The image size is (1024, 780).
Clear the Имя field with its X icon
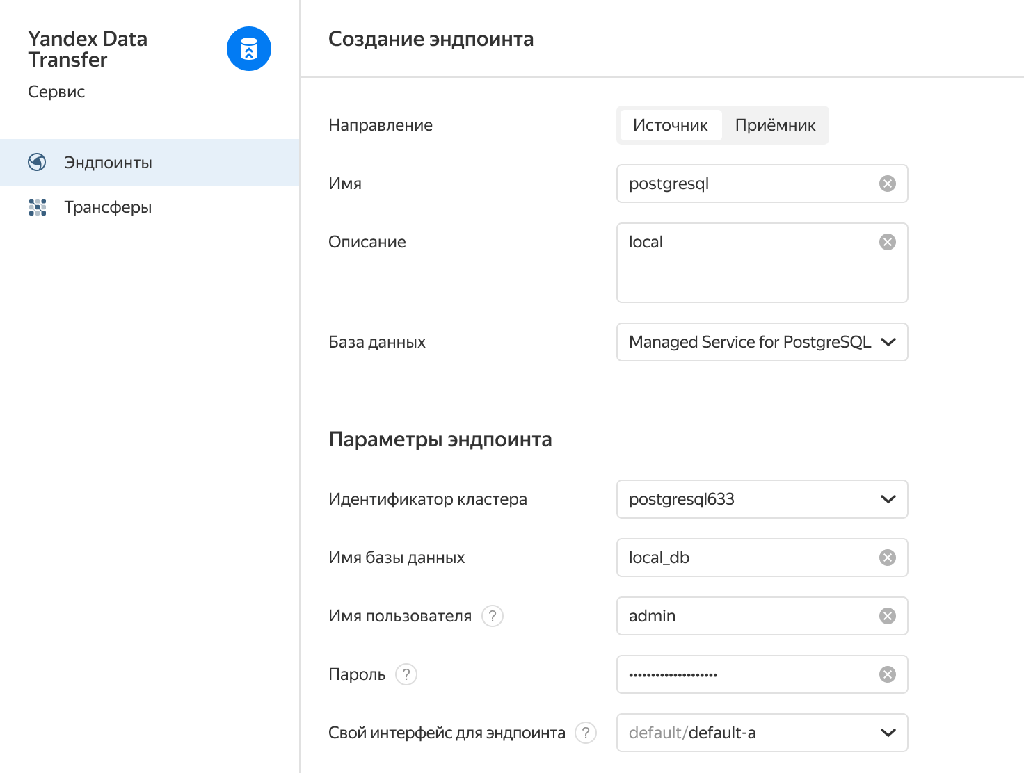point(888,184)
